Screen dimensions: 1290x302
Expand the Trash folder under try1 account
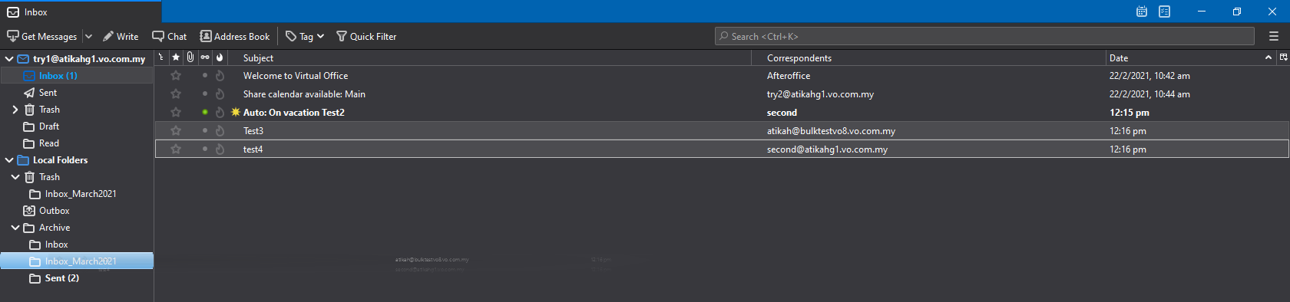(x=15, y=110)
